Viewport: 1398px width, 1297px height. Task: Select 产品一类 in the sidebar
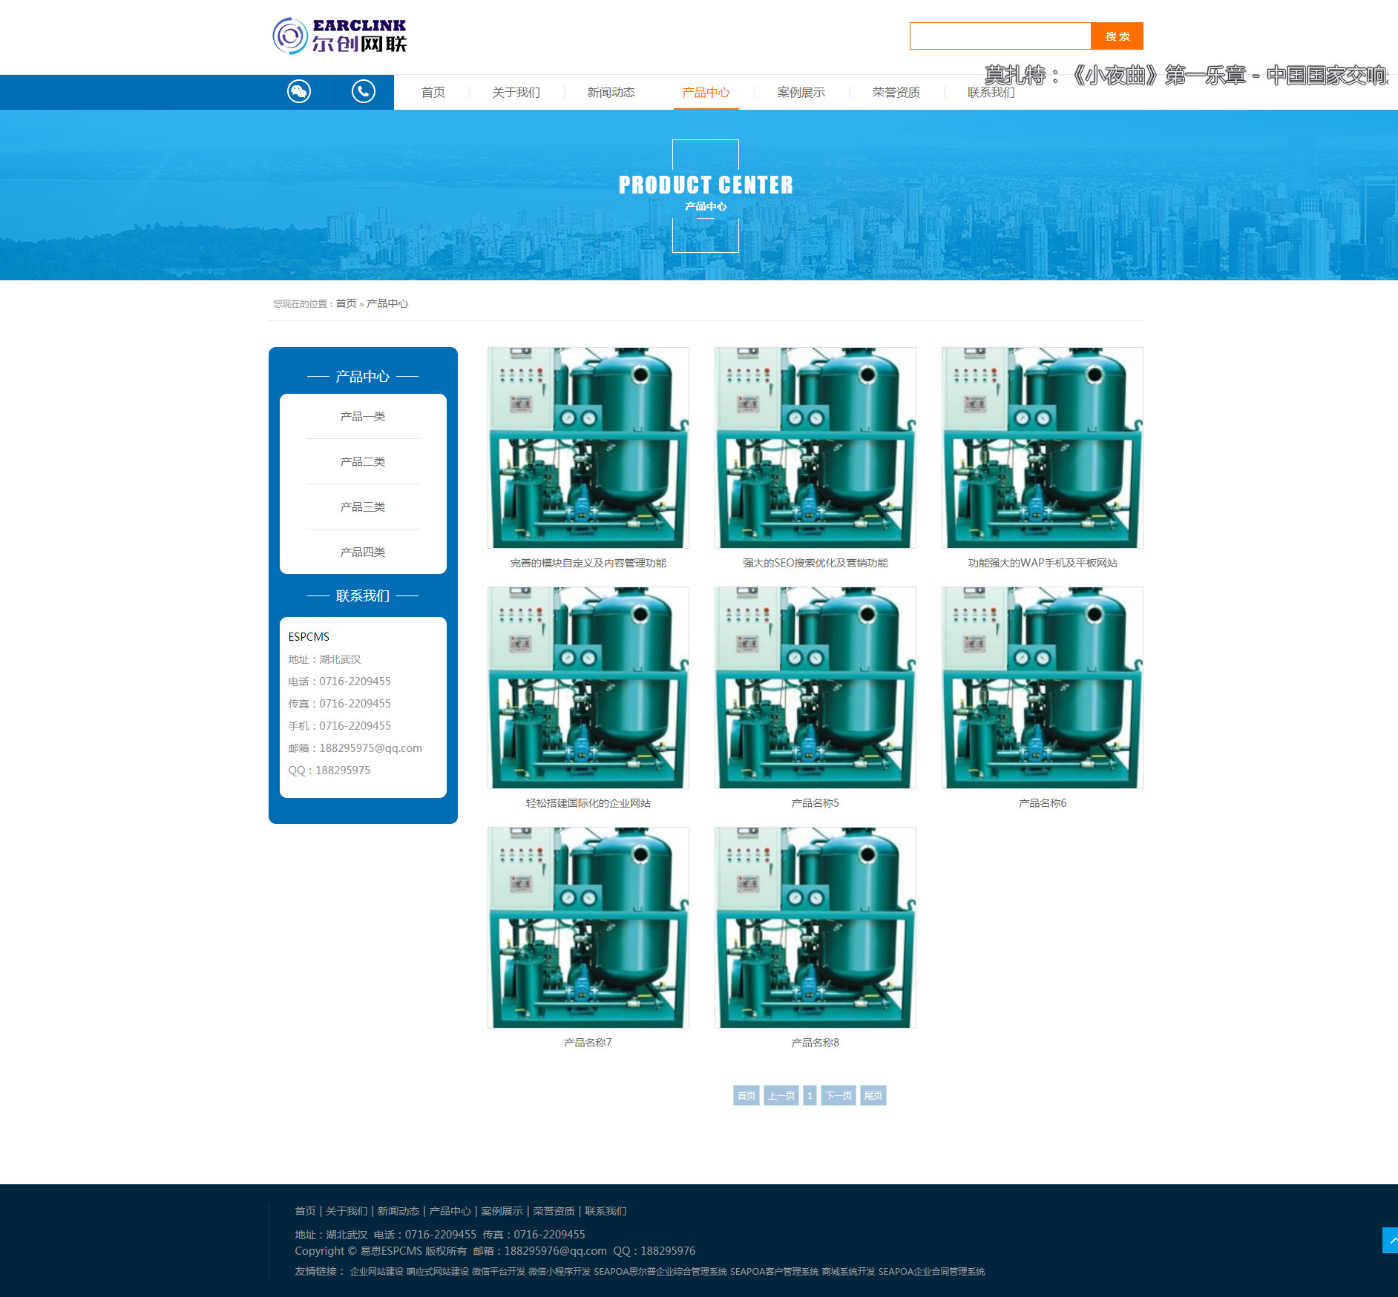click(x=362, y=417)
